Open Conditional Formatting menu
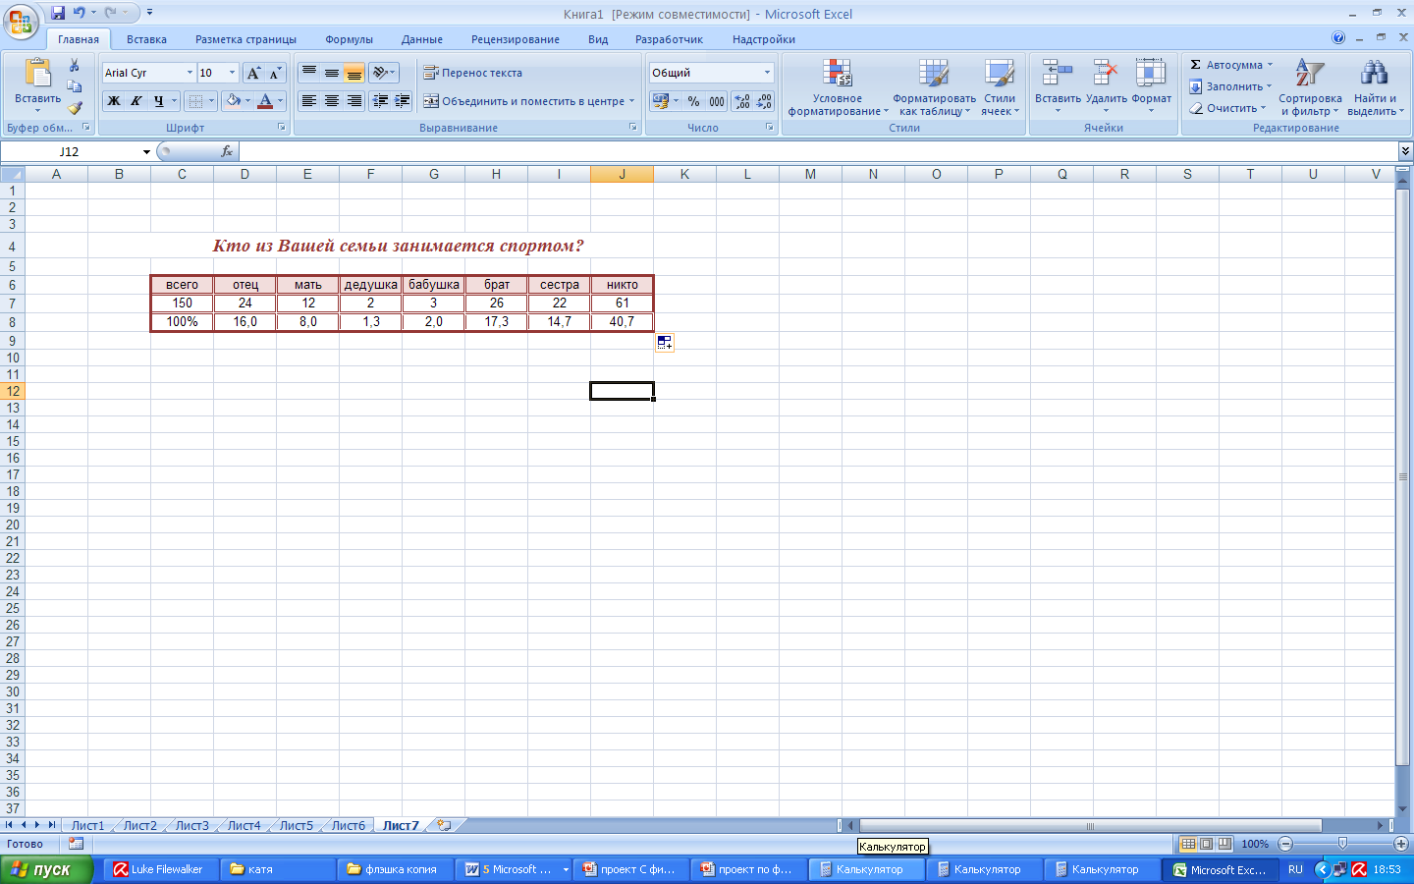1414x884 pixels. tap(838, 87)
